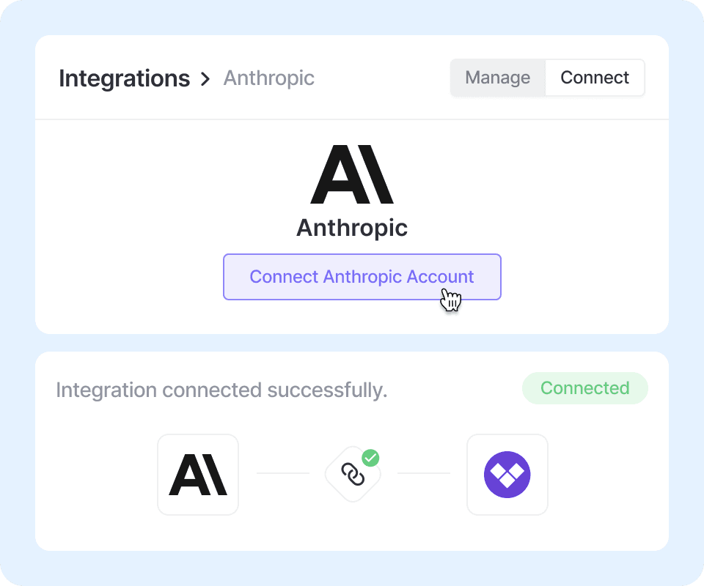Click the light blue background outside the cards
Screen dimensions: 704x586
click(18, 293)
